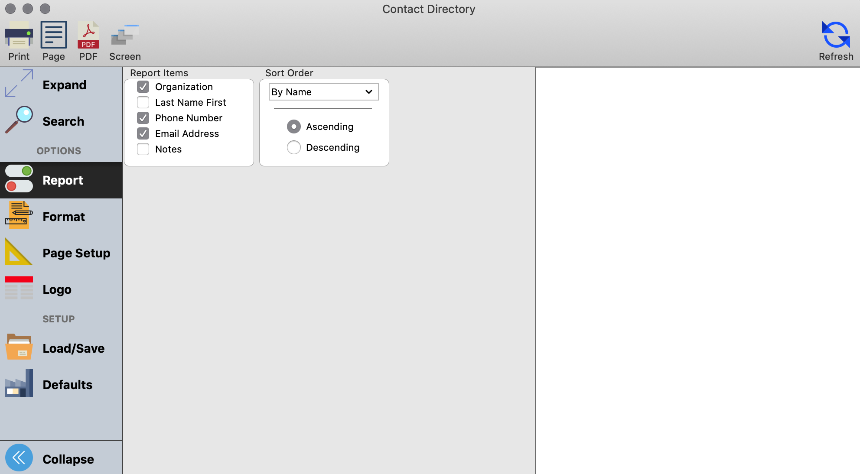Export report via PDF icon
The image size is (860, 474).
88,35
